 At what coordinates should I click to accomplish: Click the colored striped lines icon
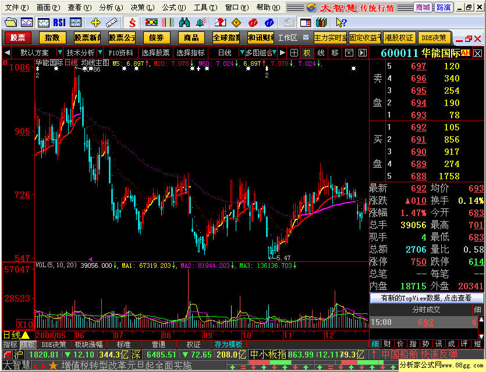[x=168, y=22]
